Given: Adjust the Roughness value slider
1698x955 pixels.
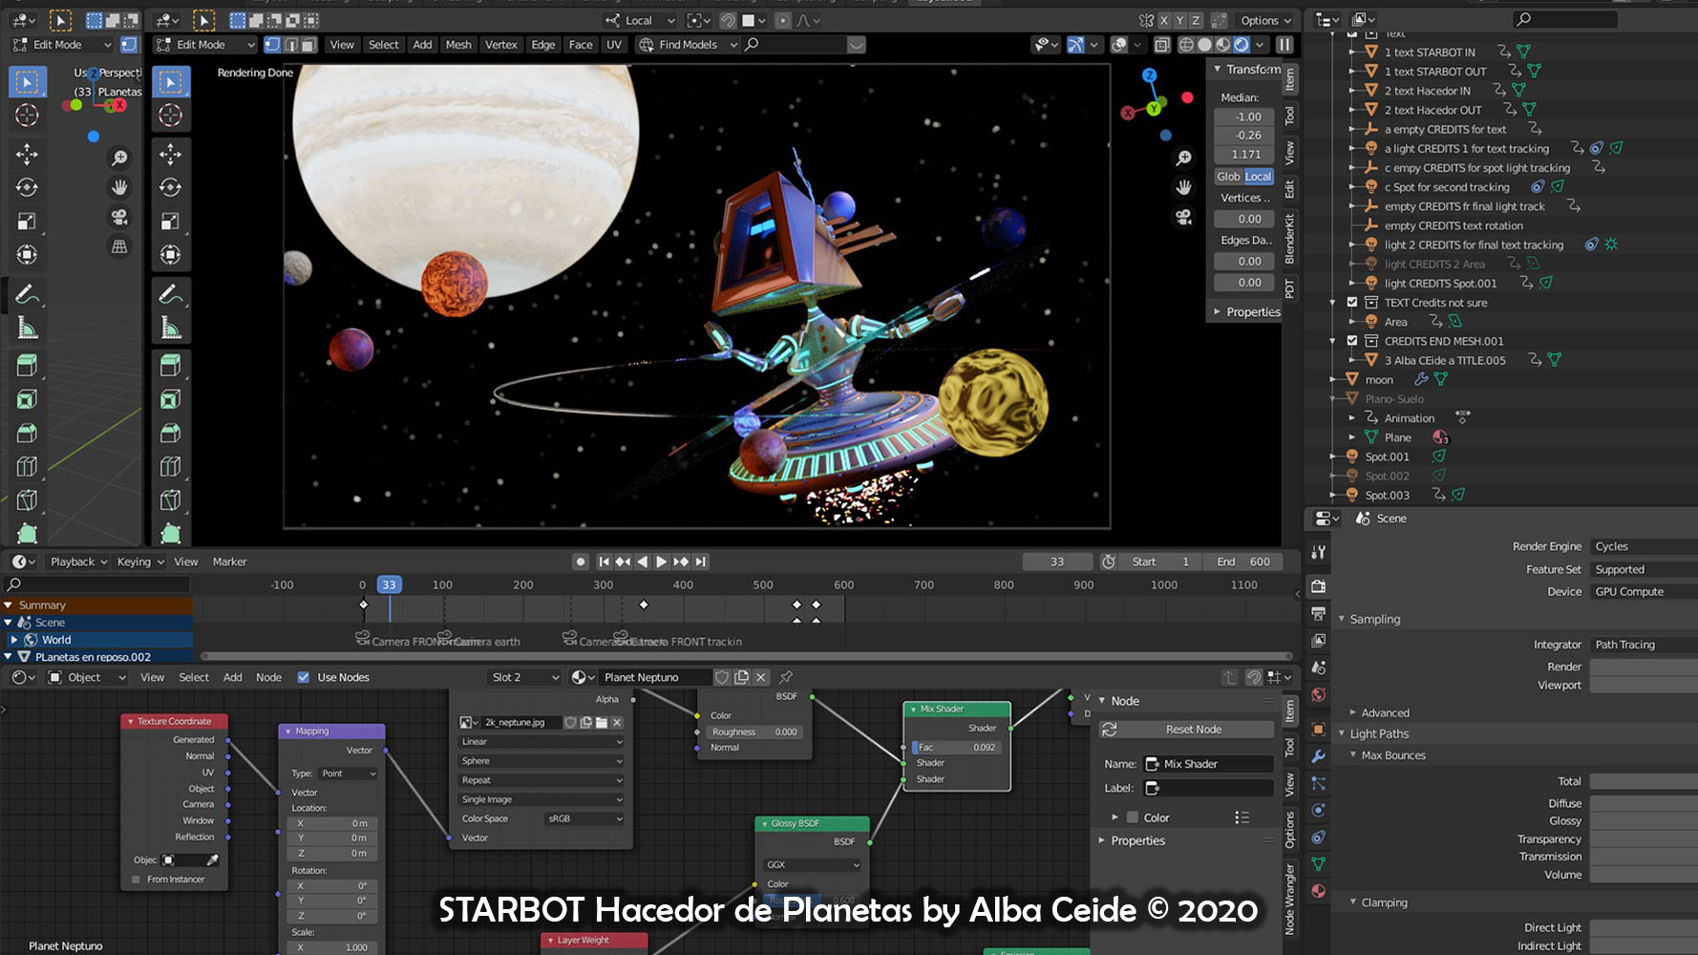Looking at the screenshot, I should coord(753,732).
